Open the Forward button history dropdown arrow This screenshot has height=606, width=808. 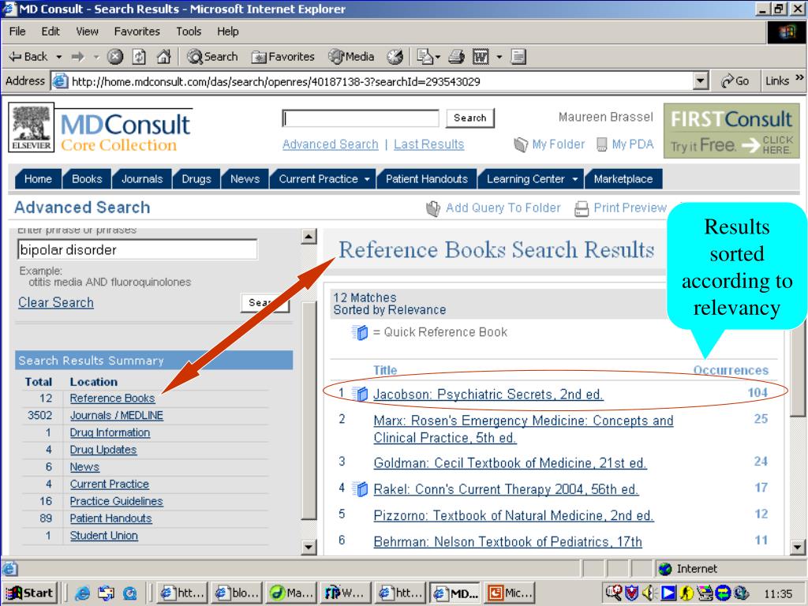(x=95, y=57)
